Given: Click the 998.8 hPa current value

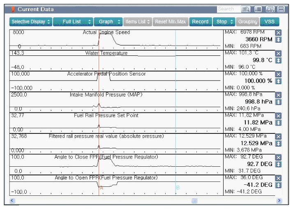Looking at the screenshot, I should pyautogui.click(x=258, y=101).
